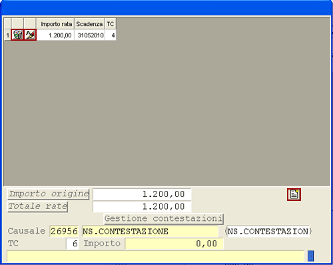Click the NS.CONTESTAZIONE description field
333x265 pixels.
(x=150, y=231)
